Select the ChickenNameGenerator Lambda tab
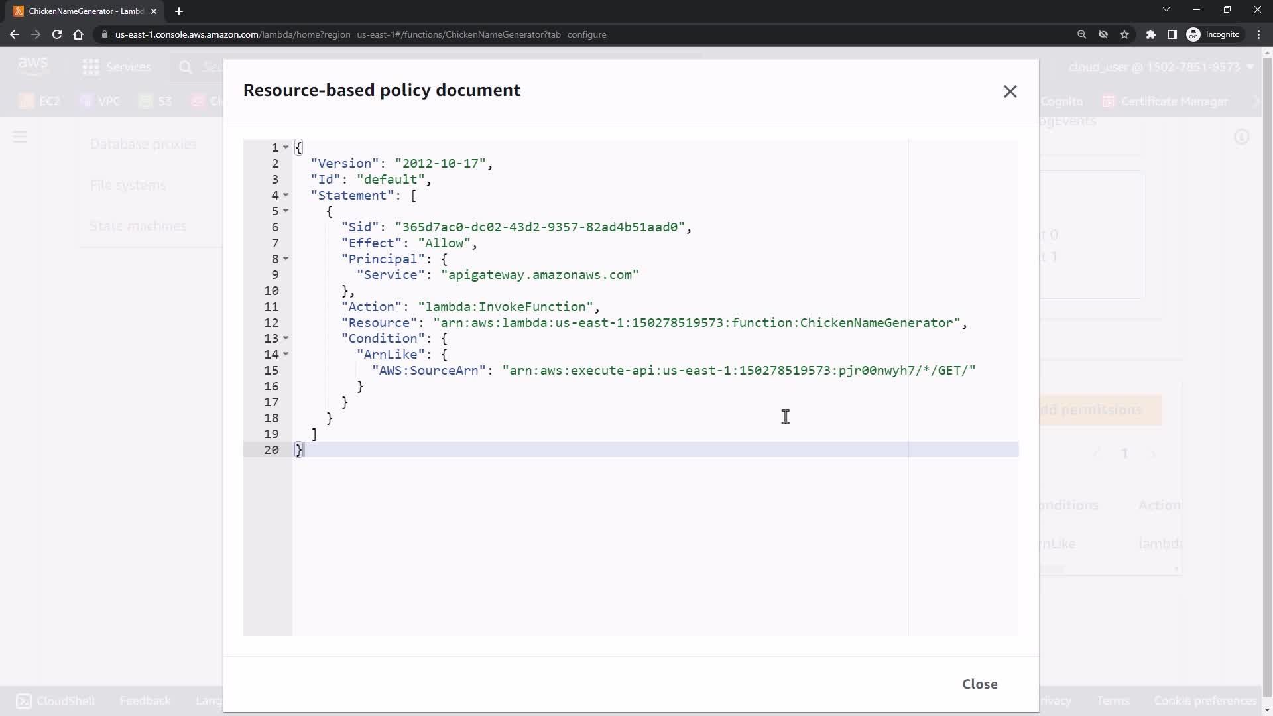This screenshot has width=1273, height=716. coord(85,11)
